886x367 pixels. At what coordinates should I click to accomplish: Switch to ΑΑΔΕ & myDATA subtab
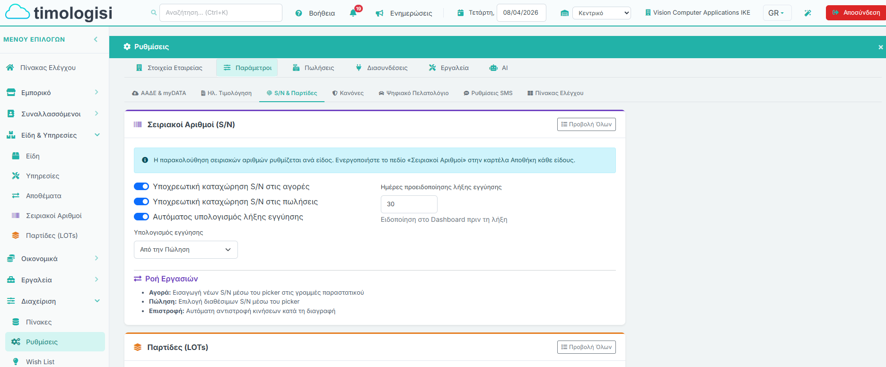coord(159,93)
